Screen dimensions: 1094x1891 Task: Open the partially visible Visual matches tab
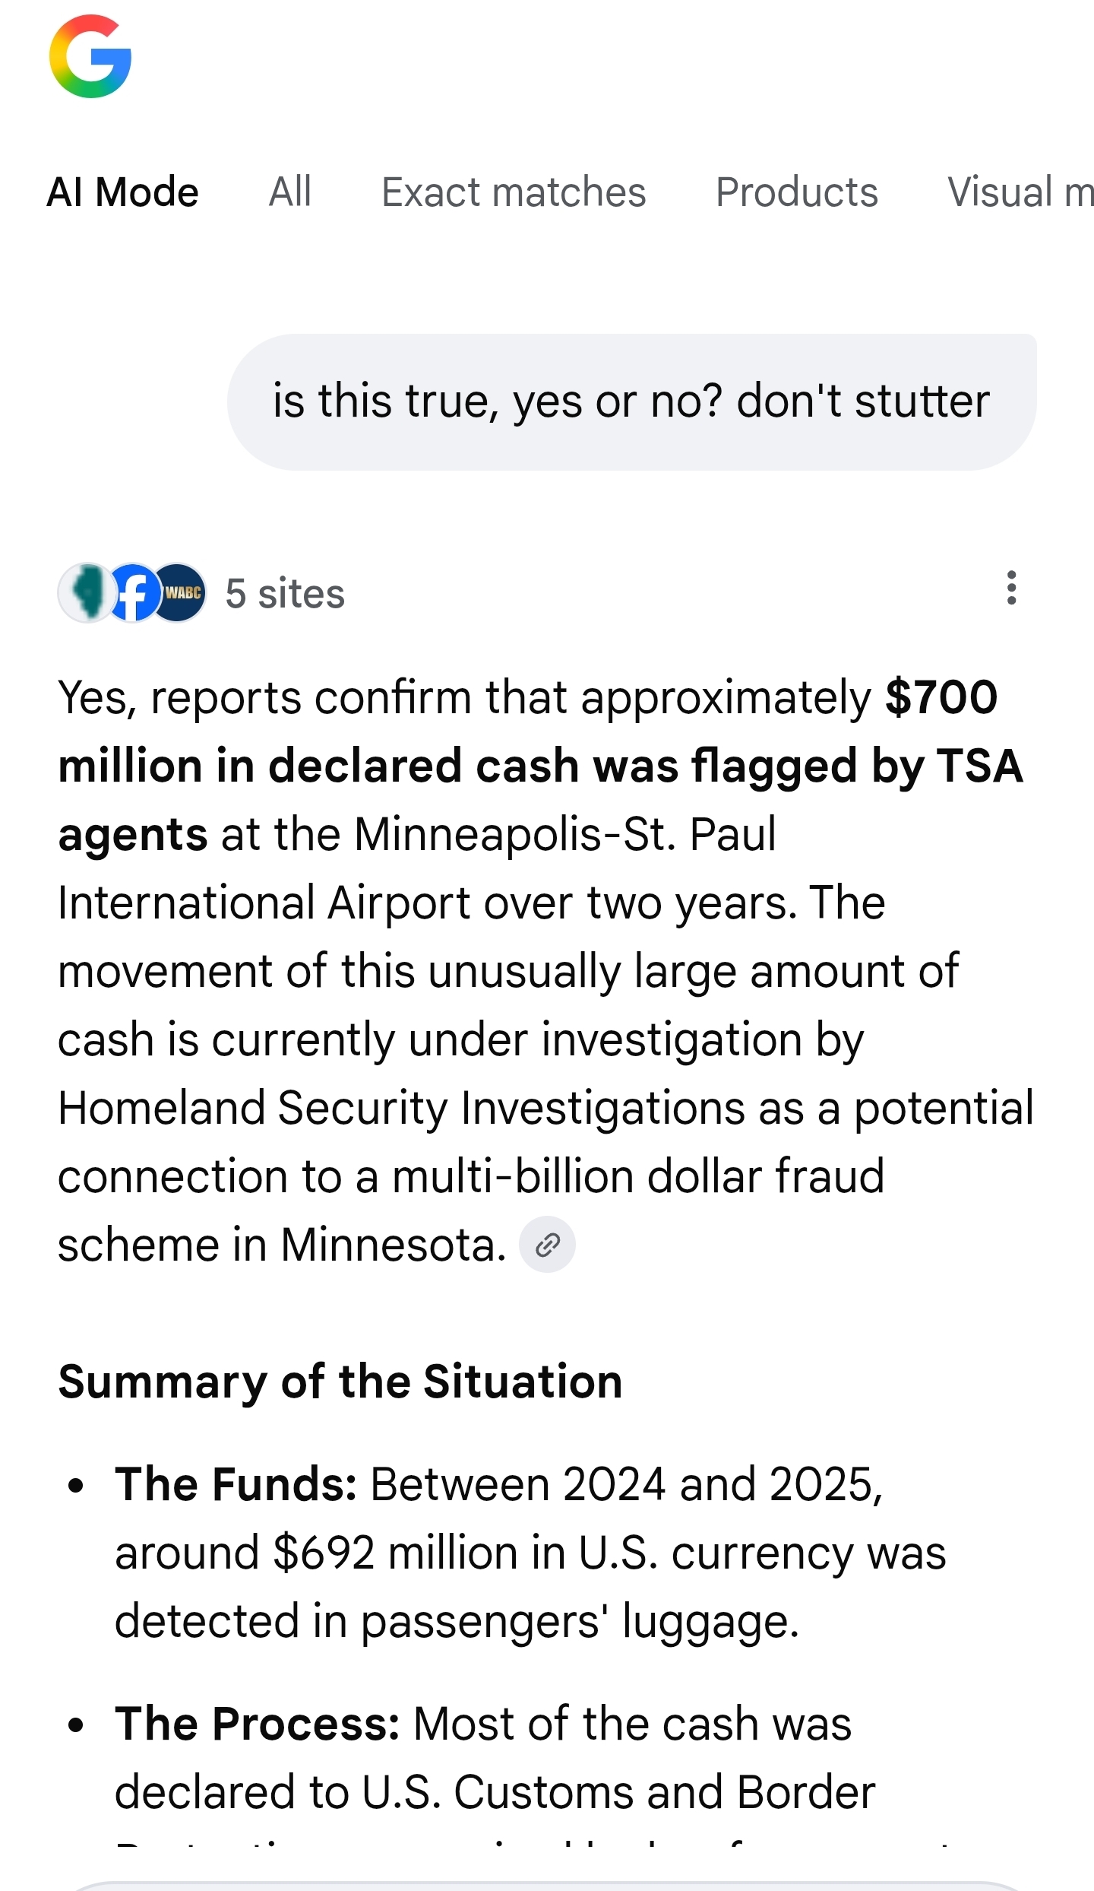click(x=1020, y=192)
